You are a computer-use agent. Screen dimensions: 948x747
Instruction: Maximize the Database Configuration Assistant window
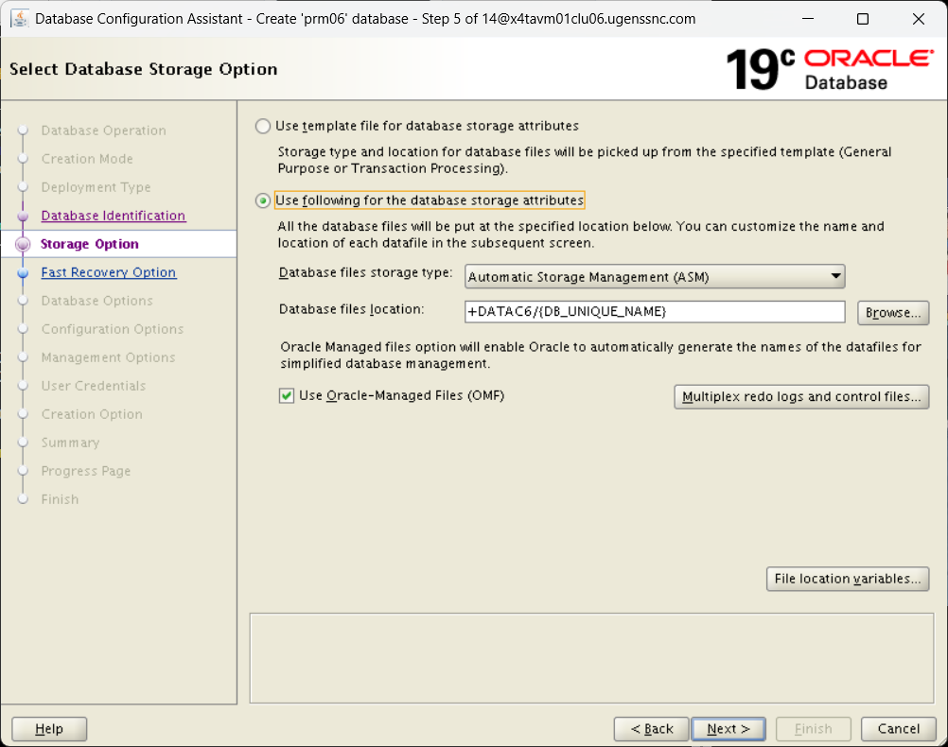coord(863,19)
